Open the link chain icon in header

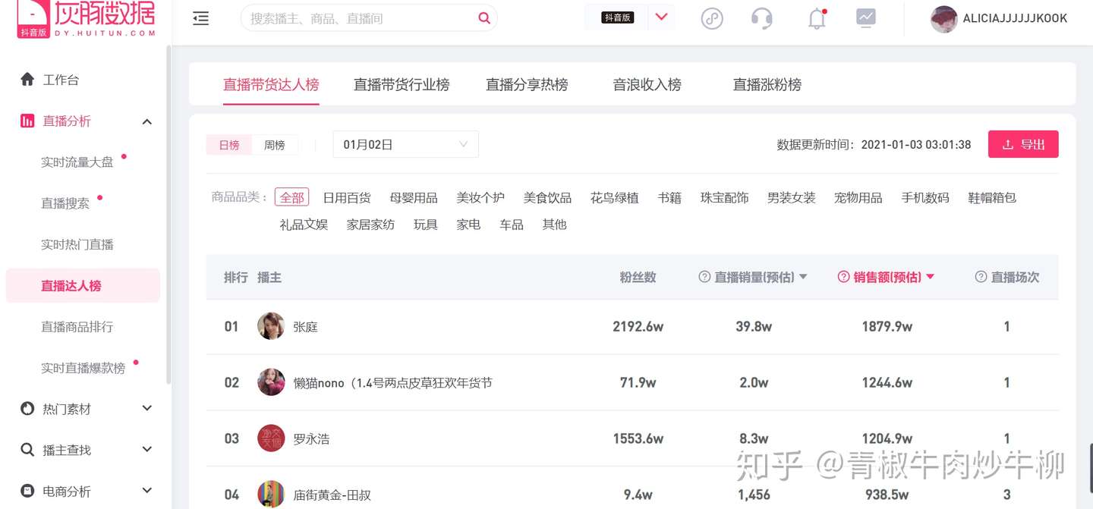[712, 18]
